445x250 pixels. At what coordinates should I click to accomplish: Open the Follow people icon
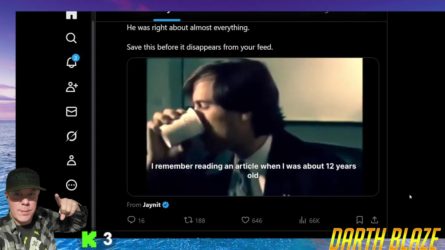72,87
